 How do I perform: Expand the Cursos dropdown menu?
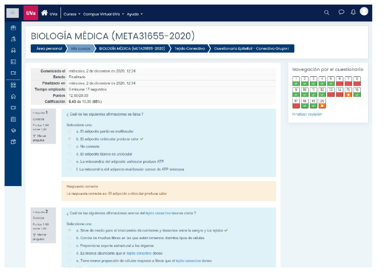click(72, 14)
